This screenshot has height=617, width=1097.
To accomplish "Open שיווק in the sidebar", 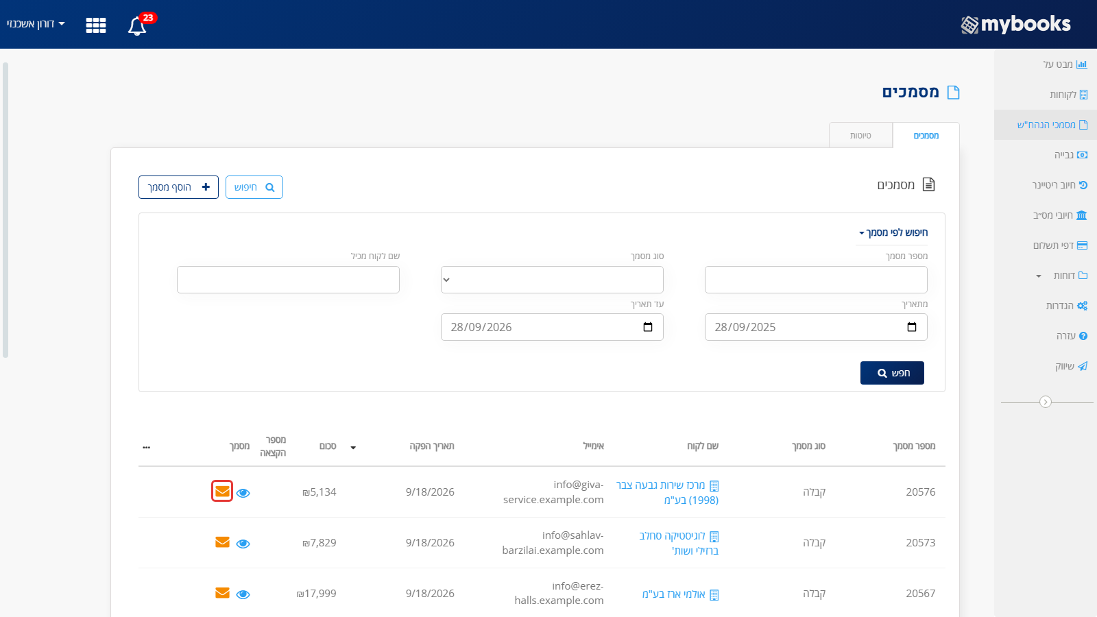I will pos(1071,366).
